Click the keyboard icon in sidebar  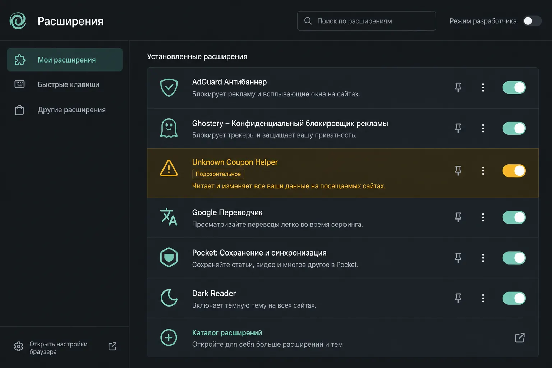click(20, 84)
